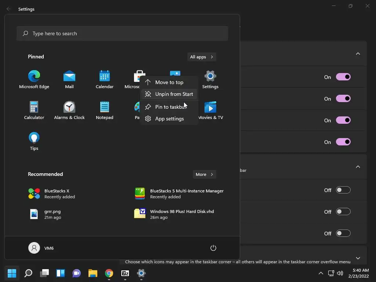Select Move to top in context menu

tap(169, 82)
